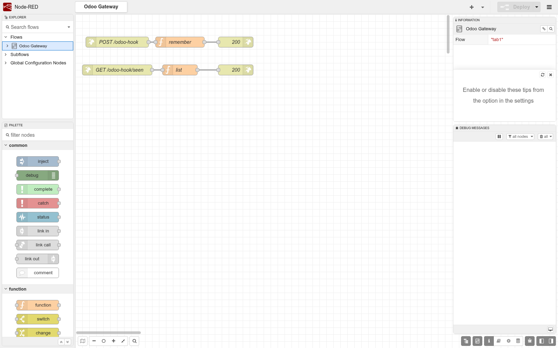
Task: Open the main hamburger menu
Action: (549, 7)
